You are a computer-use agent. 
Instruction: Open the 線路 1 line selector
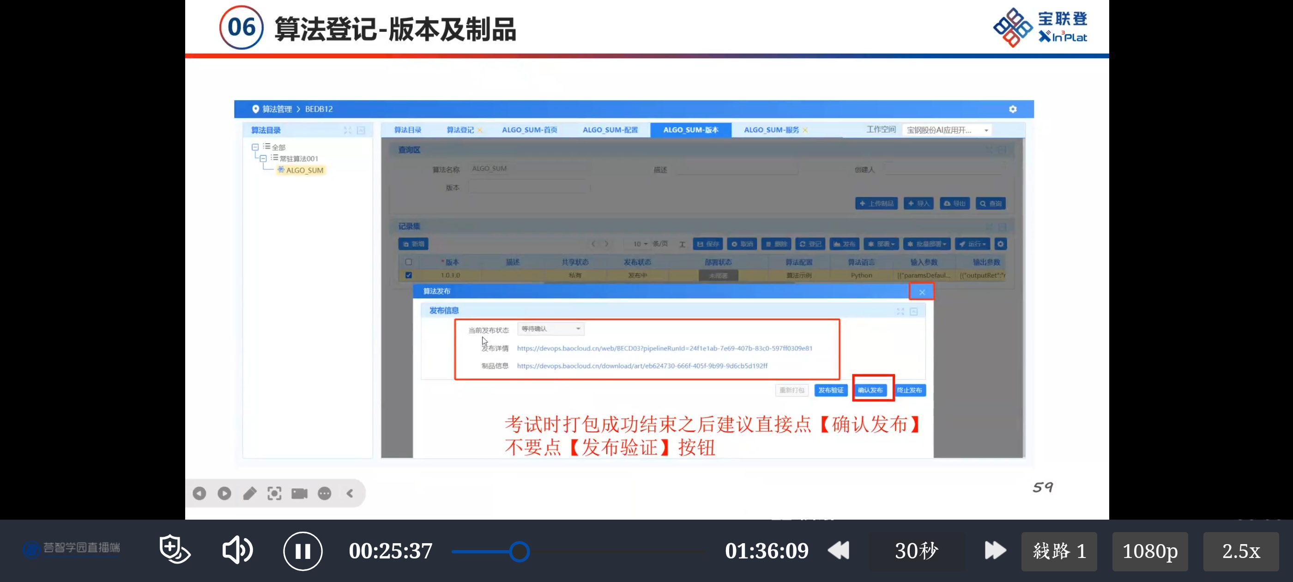pyautogui.click(x=1058, y=551)
